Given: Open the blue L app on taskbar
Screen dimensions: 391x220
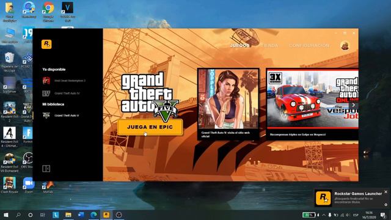Looking at the screenshot, I should (x=56, y=215).
